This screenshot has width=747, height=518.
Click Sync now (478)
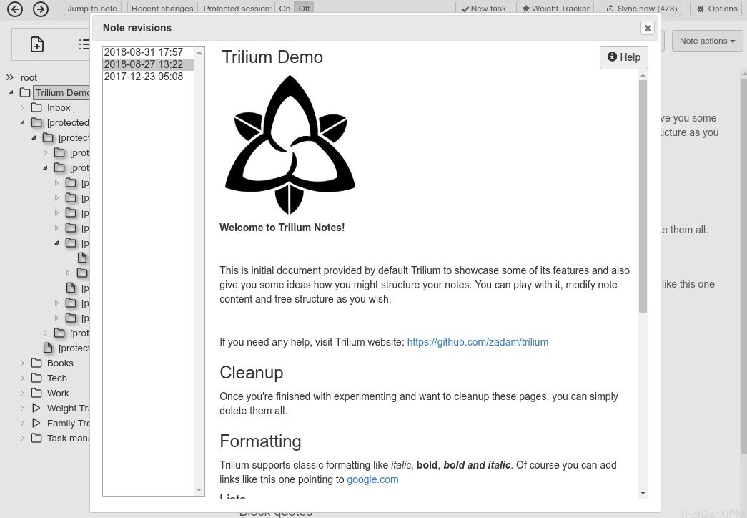point(641,9)
